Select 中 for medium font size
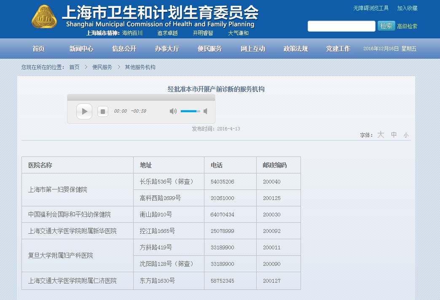Image resolution: width=440 pixels, height=300 pixels. point(393,135)
